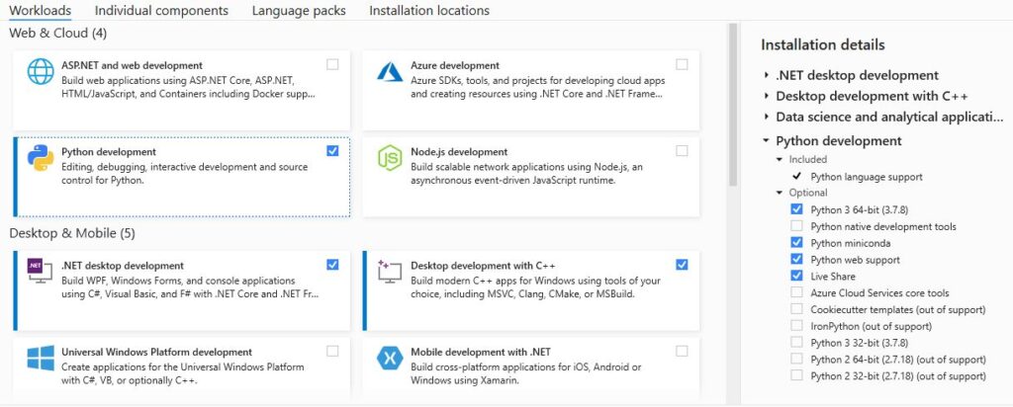This screenshot has height=407, width=1013.
Task: Click the Web & Cloud (4) heading
Action: (58, 33)
